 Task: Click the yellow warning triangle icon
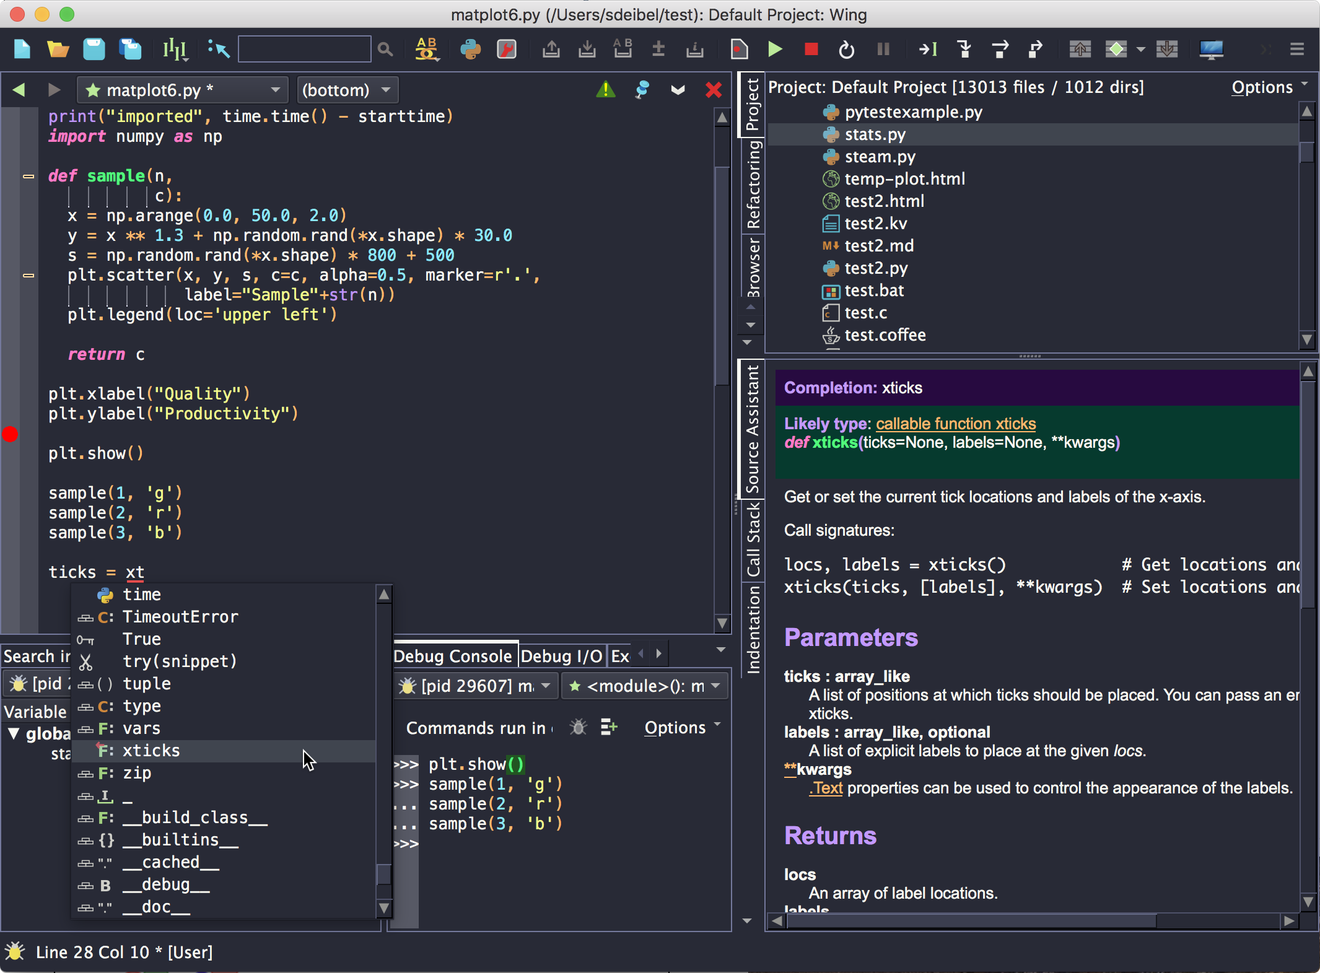pos(606,90)
